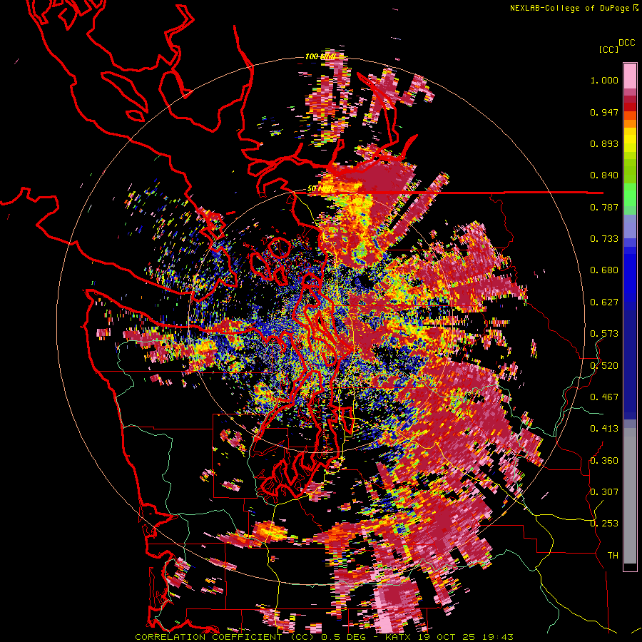Screen dimensions: 642x642
Task: Click the 1.000 scale value
Action: coord(604,80)
